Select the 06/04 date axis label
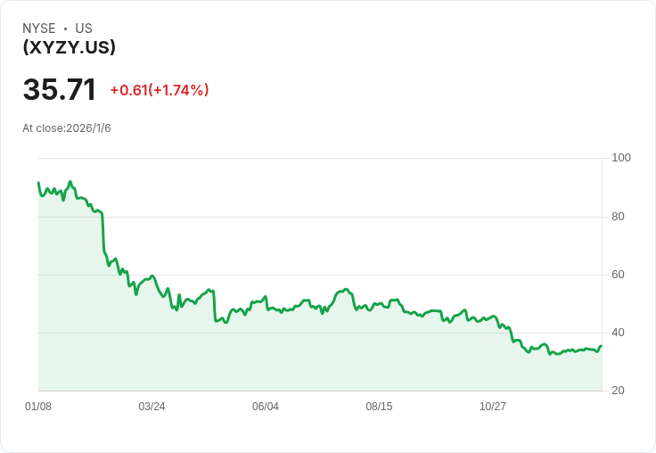Viewport: 656px width, 453px height. coord(266,407)
